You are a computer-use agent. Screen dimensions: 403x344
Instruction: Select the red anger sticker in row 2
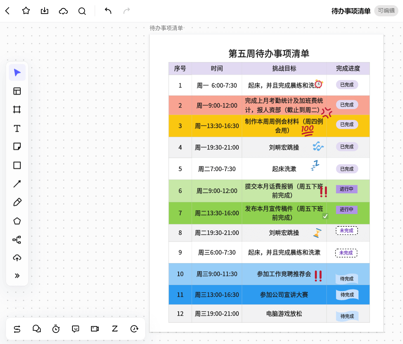pos(326,112)
